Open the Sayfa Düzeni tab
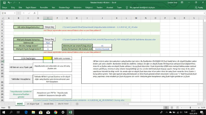This screenshot has width=206, height=115. click(x=31, y=7)
